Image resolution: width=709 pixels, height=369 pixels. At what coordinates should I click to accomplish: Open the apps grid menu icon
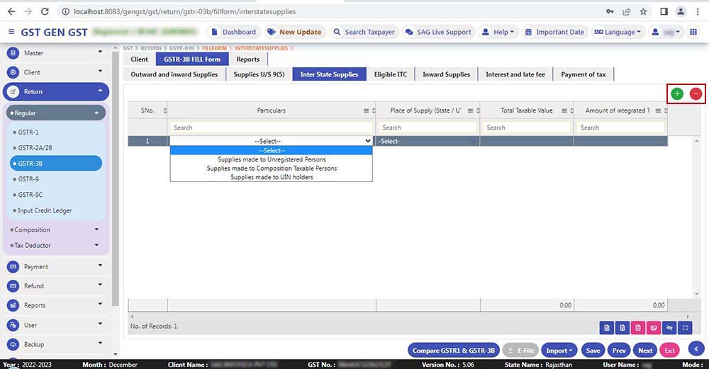(693, 32)
